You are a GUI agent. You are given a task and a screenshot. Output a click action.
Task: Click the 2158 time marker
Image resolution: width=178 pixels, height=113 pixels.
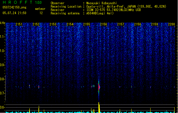[x=138, y=24]
